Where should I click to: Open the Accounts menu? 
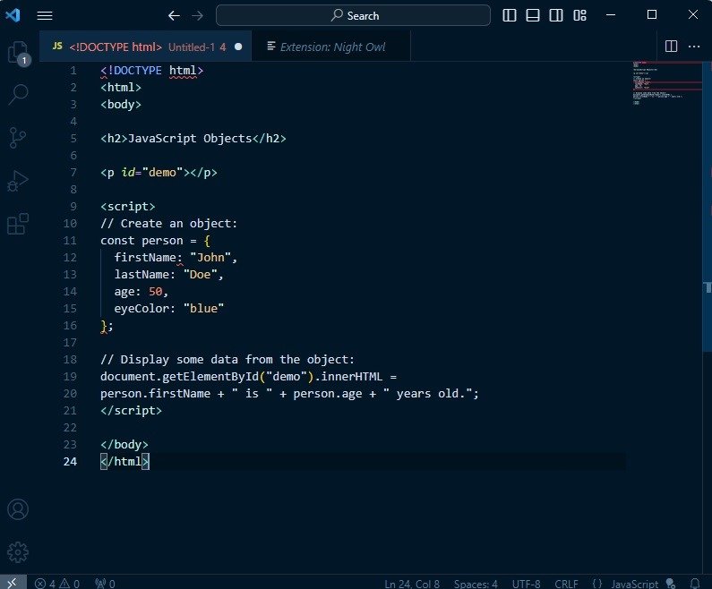pos(18,509)
